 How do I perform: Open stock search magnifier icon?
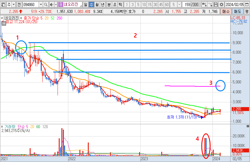tap(46, 4)
